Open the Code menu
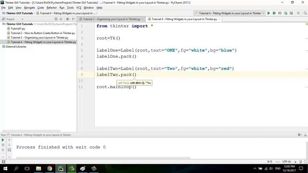Image resolution: width=308 pixels, height=173 pixels. 40,8
